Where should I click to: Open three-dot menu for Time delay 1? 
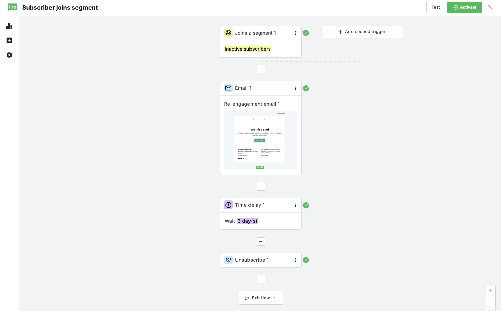[296, 205]
